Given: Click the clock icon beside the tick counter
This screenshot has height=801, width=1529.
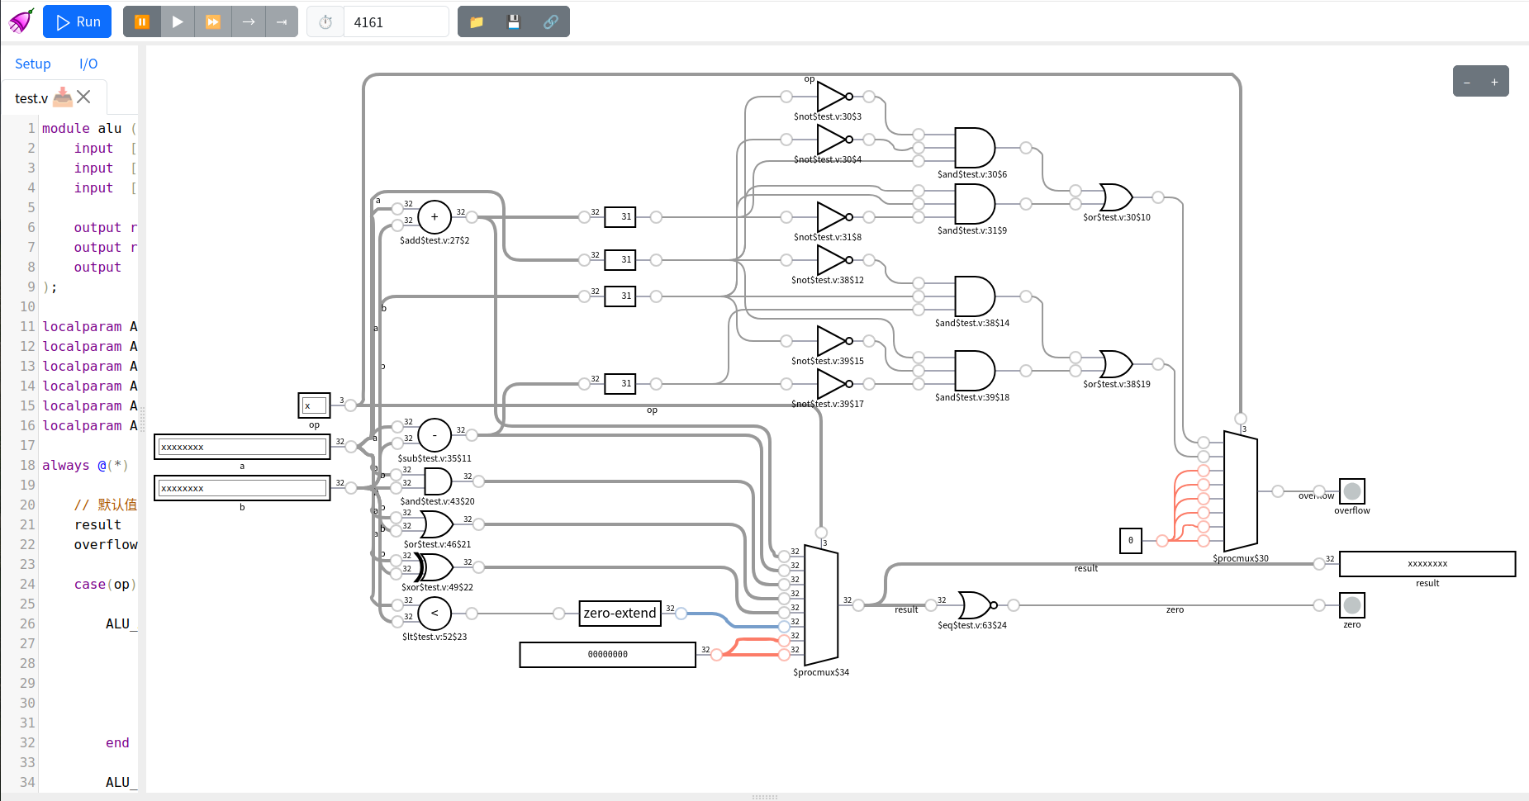Looking at the screenshot, I should 325,22.
